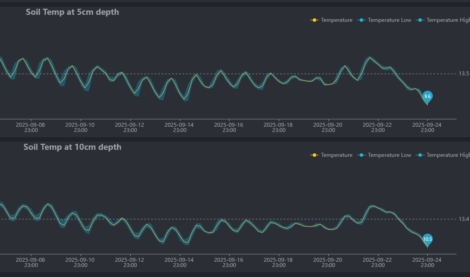Click the Soil Temp at 5cm depth title

pyautogui.click(x=72, y=12)
